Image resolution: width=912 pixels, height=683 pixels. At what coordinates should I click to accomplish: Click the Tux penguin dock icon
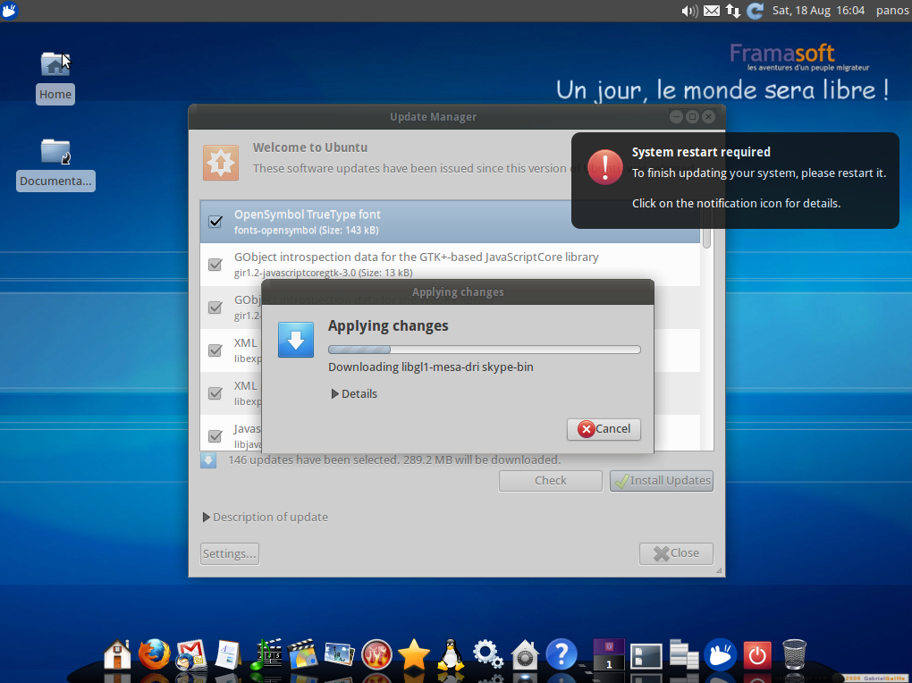pos(451,654)
